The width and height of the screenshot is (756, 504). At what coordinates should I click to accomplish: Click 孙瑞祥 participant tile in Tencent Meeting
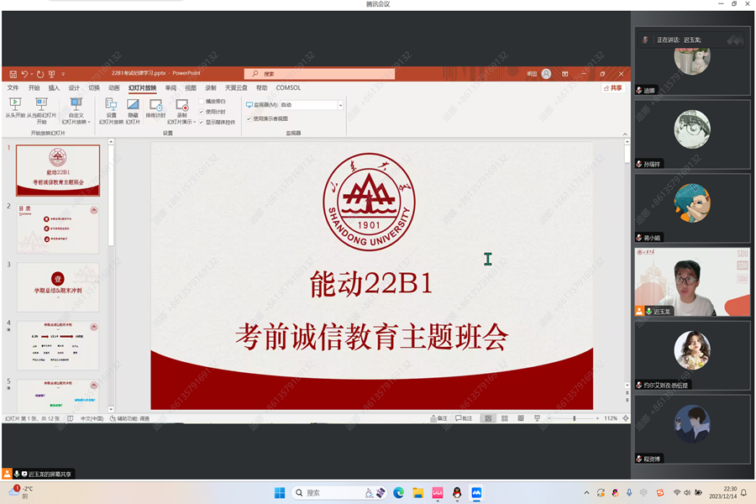tap(692, 135)
